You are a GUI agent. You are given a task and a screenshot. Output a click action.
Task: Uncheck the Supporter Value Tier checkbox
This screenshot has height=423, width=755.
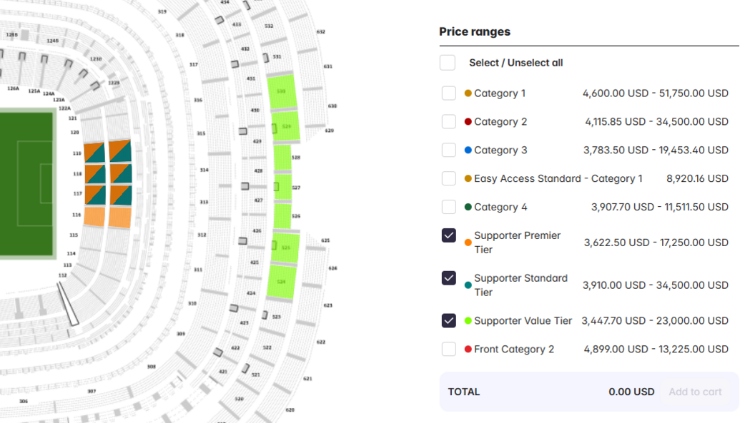click(449, 321)
